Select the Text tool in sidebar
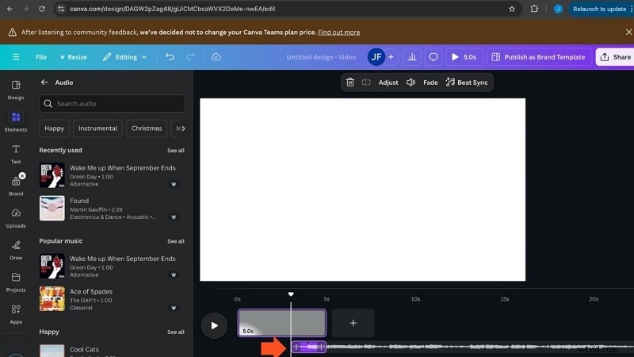 [x=16, y=153]
